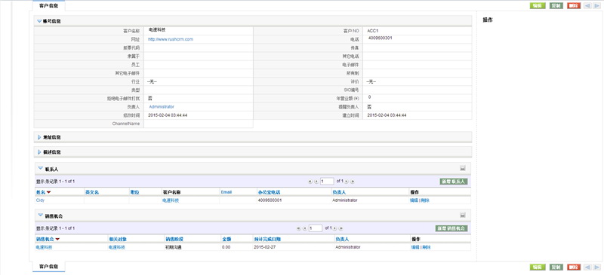The height and width of the screenshot is (275, 604).
Task: Jump to last page of 销售机会 list
Action: [341, 228]
